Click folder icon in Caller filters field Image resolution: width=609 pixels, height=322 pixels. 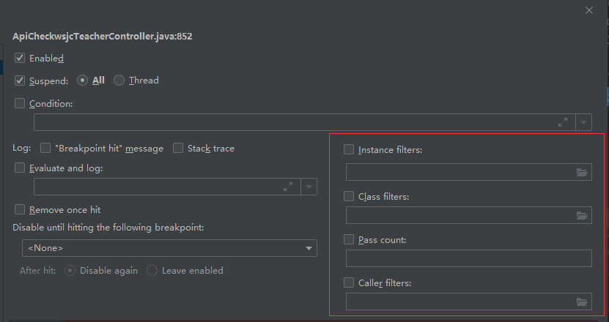point(582,302)
